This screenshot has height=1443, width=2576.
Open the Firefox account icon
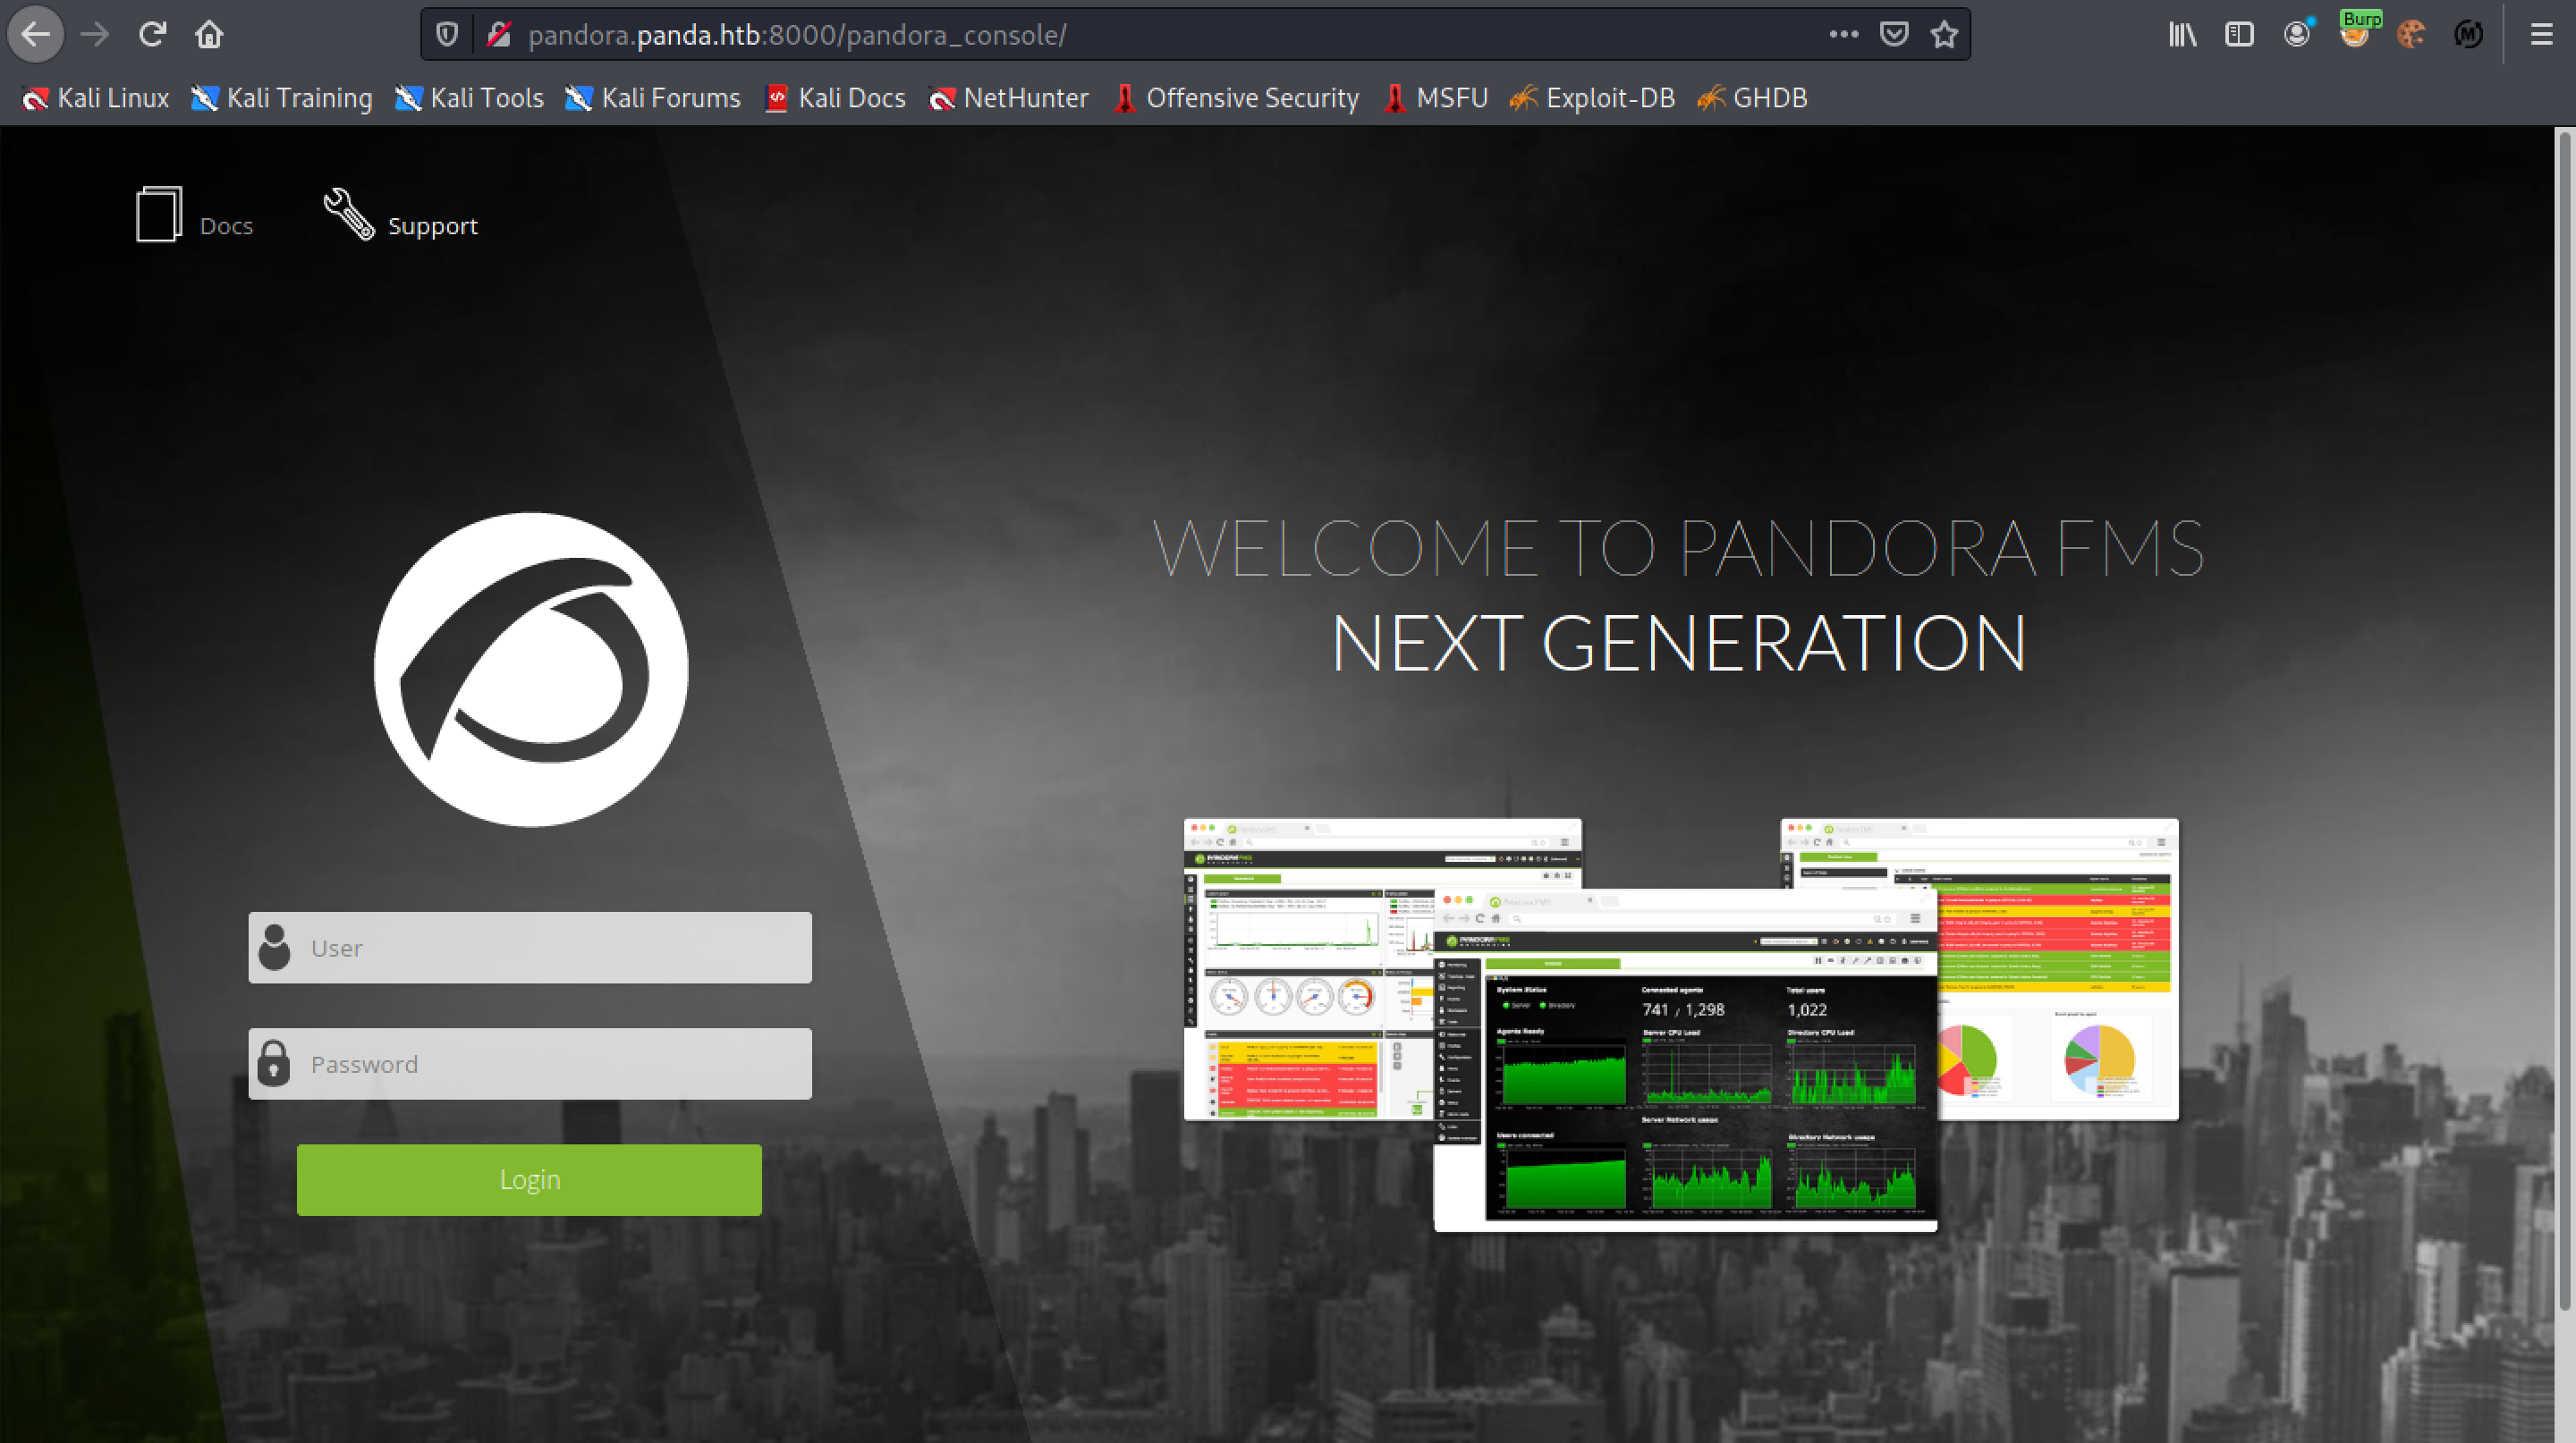pyautogui.click(x=2297, y=35)
